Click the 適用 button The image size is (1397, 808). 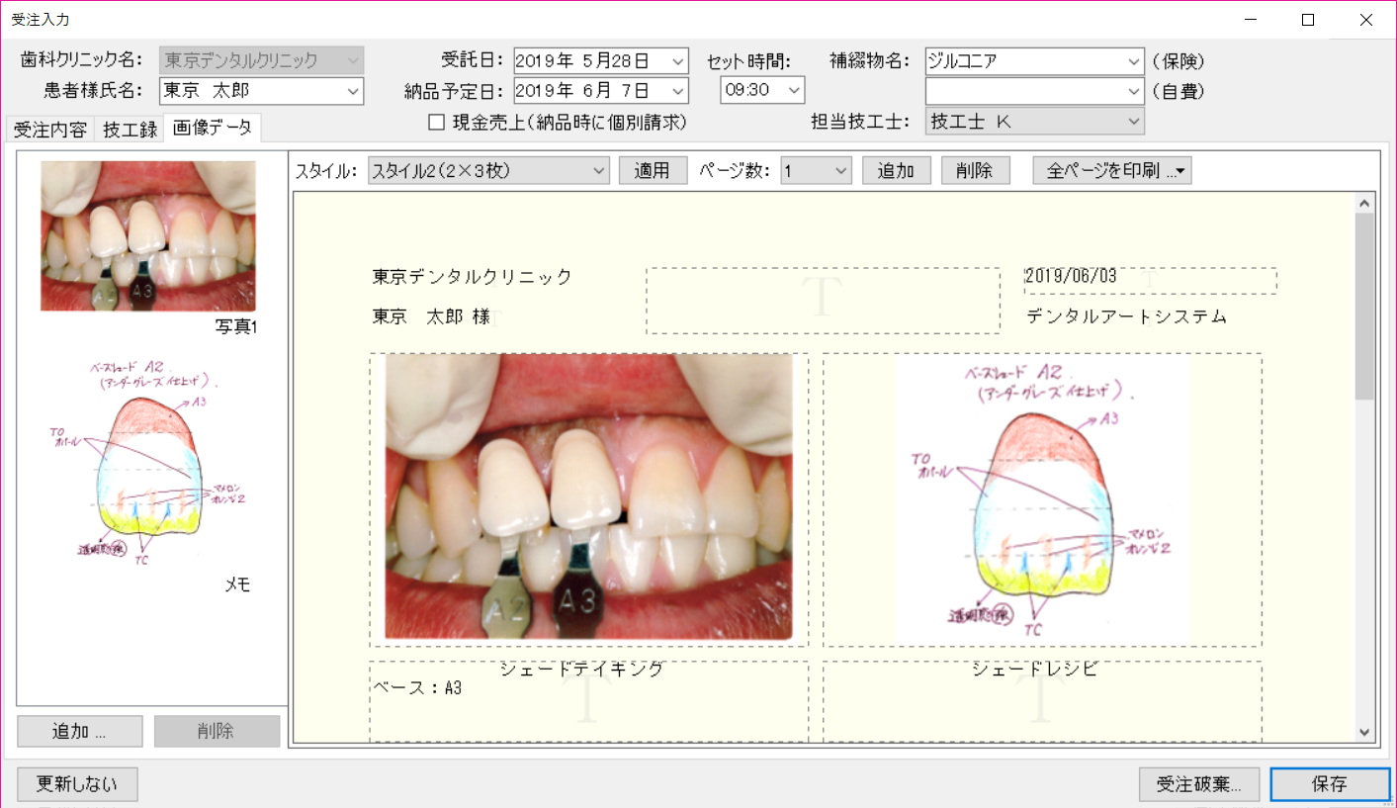click(x=653, y=171)
